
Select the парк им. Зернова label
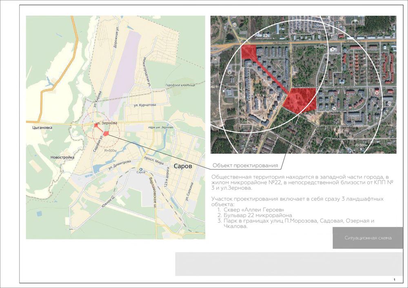pos(160,128)
